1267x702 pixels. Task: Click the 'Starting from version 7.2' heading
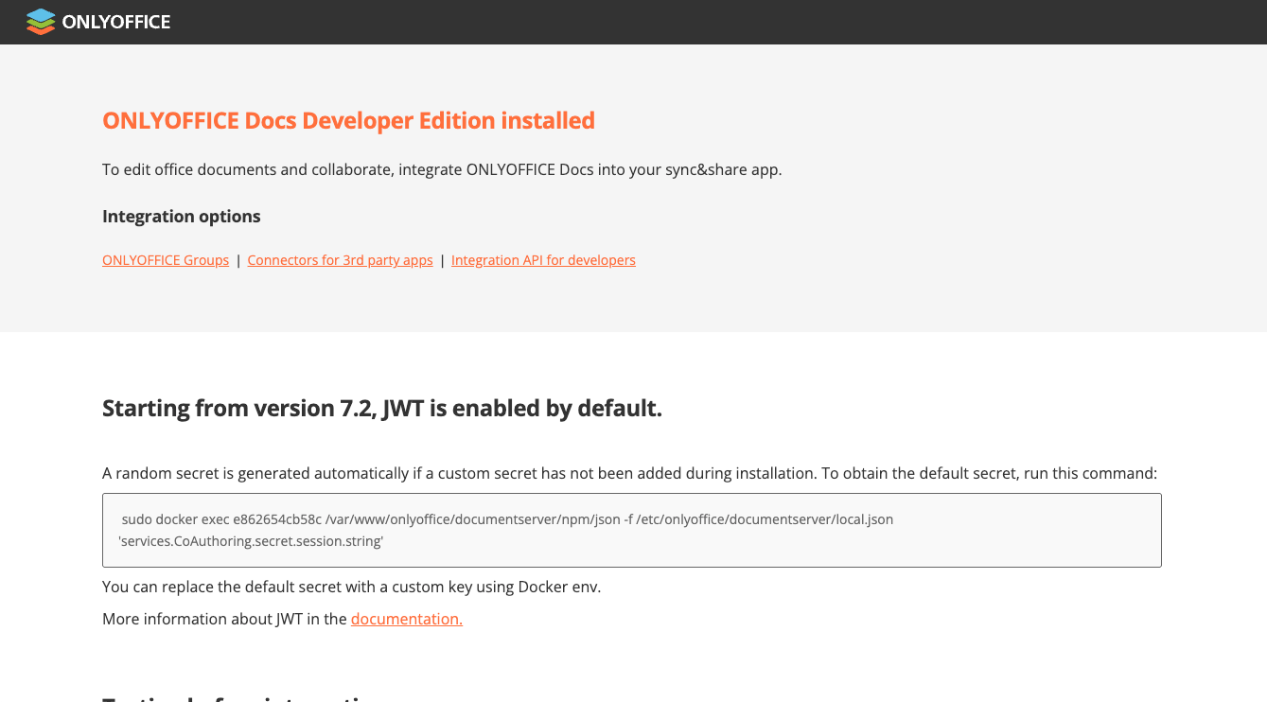click(x=382, y=409)
